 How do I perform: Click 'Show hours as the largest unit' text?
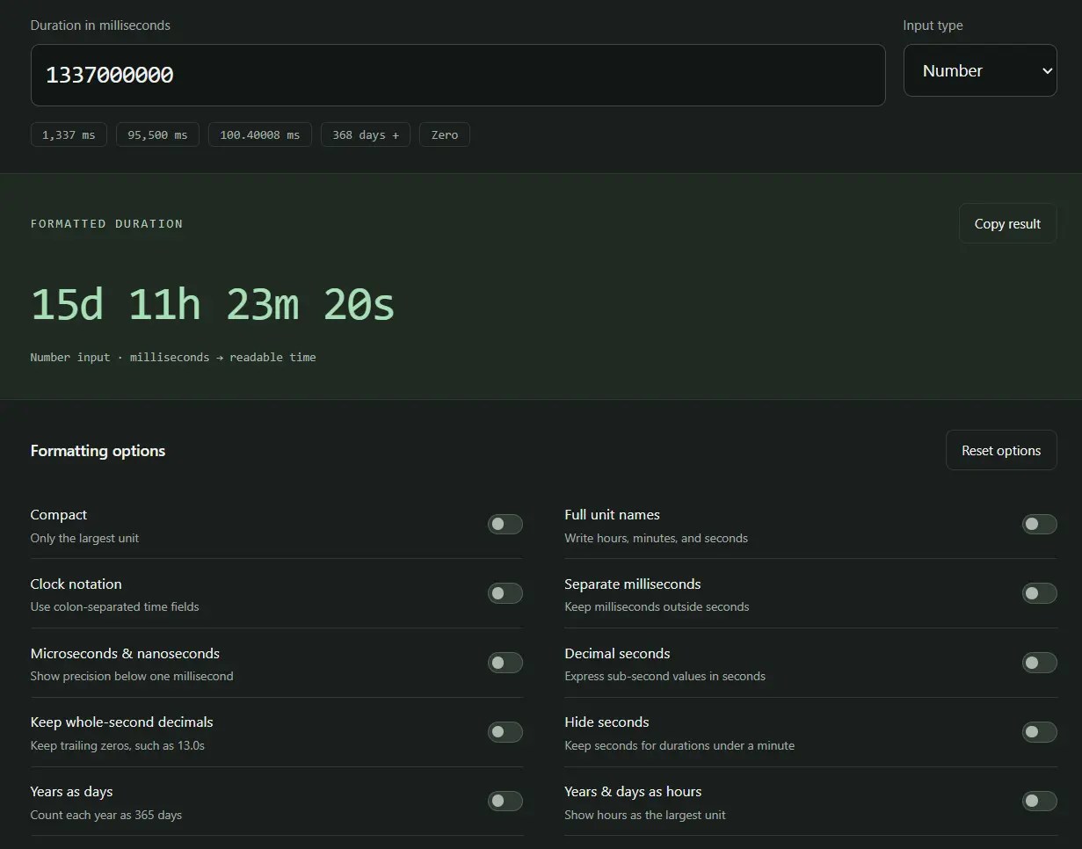pyautogui.click(x=645, y=815)
